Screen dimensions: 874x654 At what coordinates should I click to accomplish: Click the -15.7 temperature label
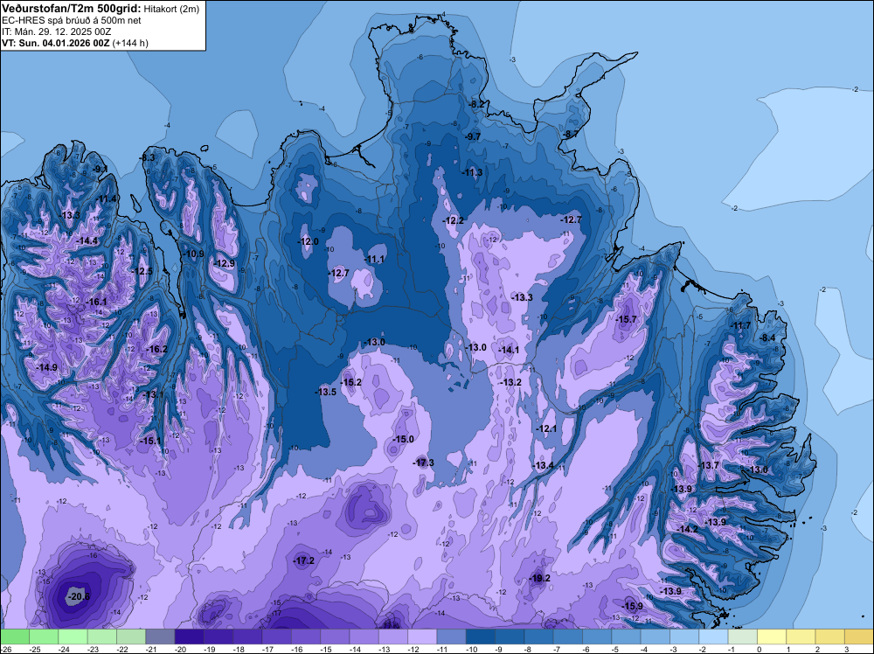[x=626, y=319]
